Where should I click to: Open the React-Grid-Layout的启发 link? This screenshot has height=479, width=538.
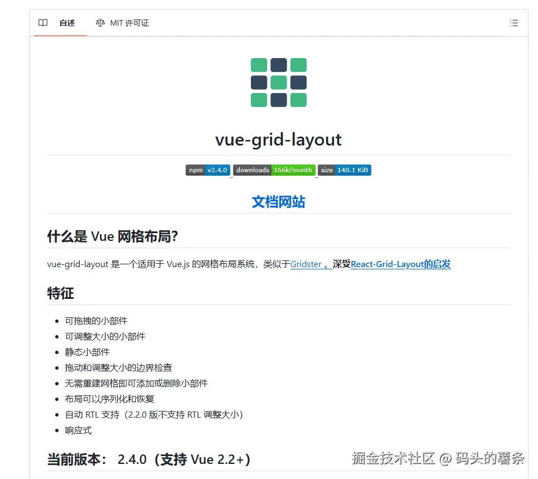[400, 264]
